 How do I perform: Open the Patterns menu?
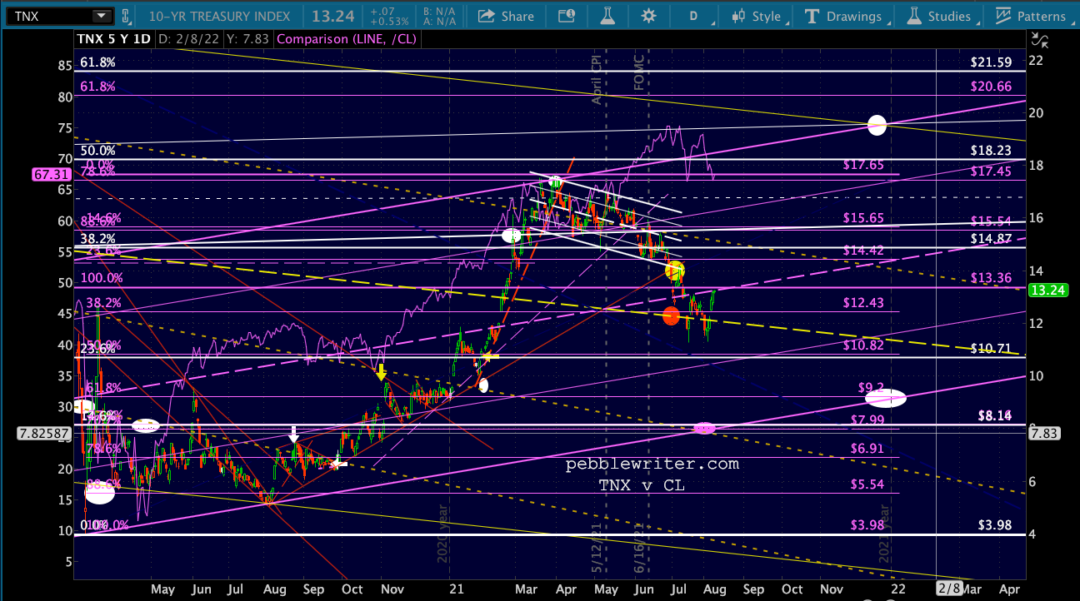[x=1031, y=16]
